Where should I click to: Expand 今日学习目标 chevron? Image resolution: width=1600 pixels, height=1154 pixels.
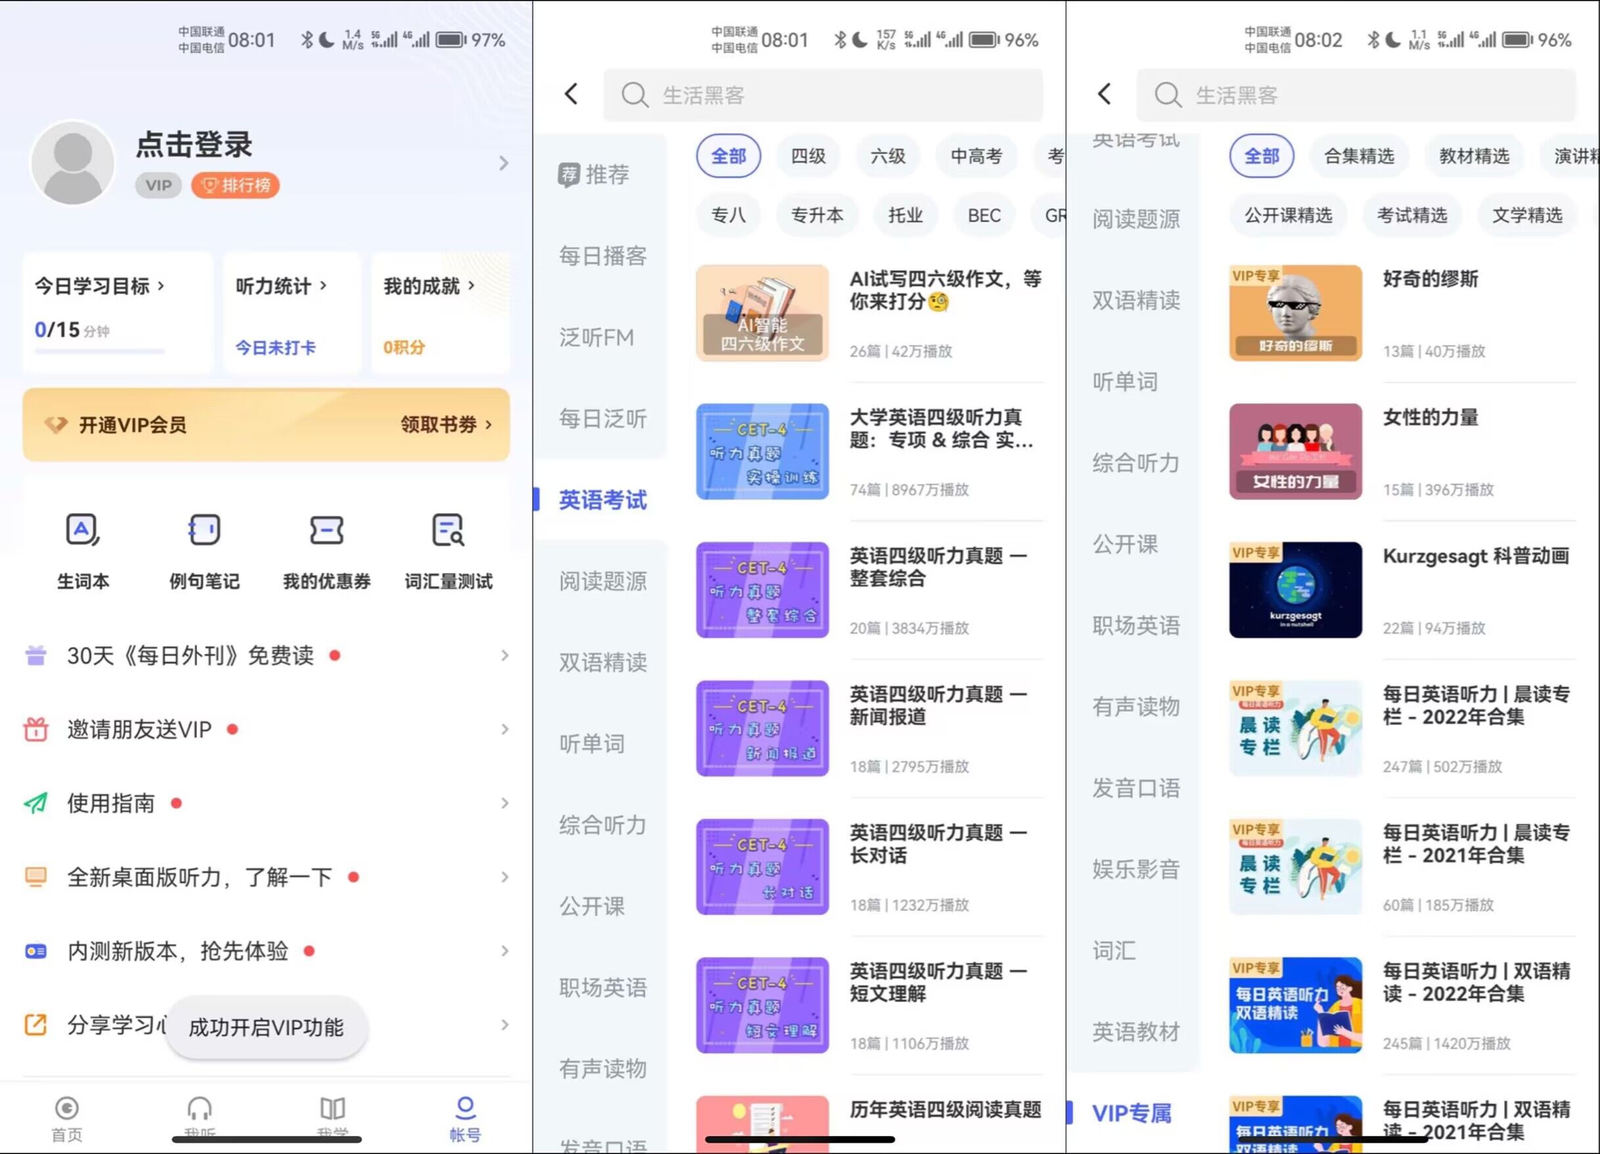[x=162, y=286]
